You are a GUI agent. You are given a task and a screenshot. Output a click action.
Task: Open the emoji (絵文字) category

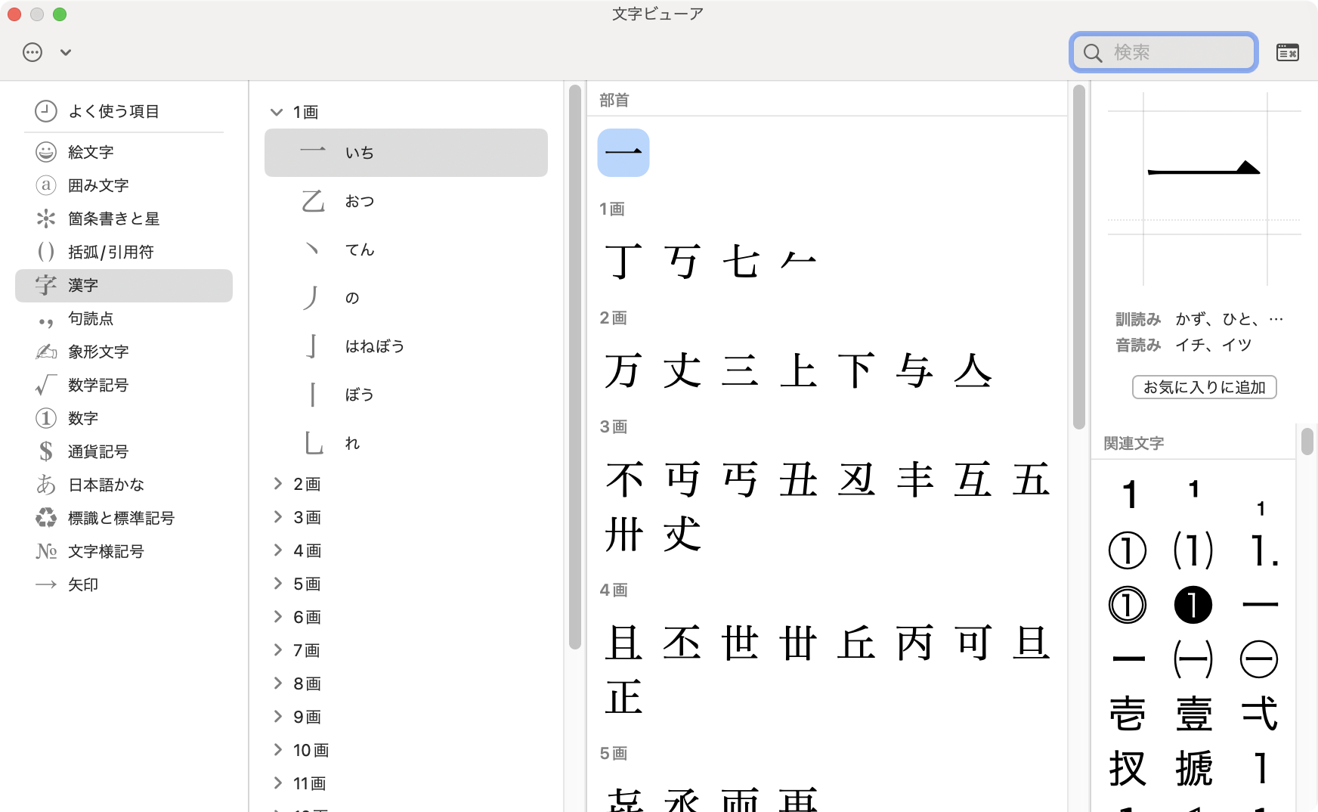(91, 152)
